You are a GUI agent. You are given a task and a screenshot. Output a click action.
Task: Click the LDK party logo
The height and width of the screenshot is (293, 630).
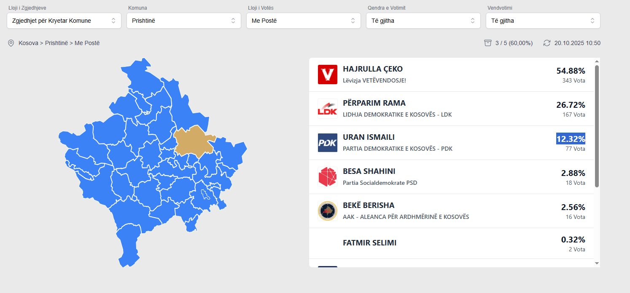pos(327,109)
